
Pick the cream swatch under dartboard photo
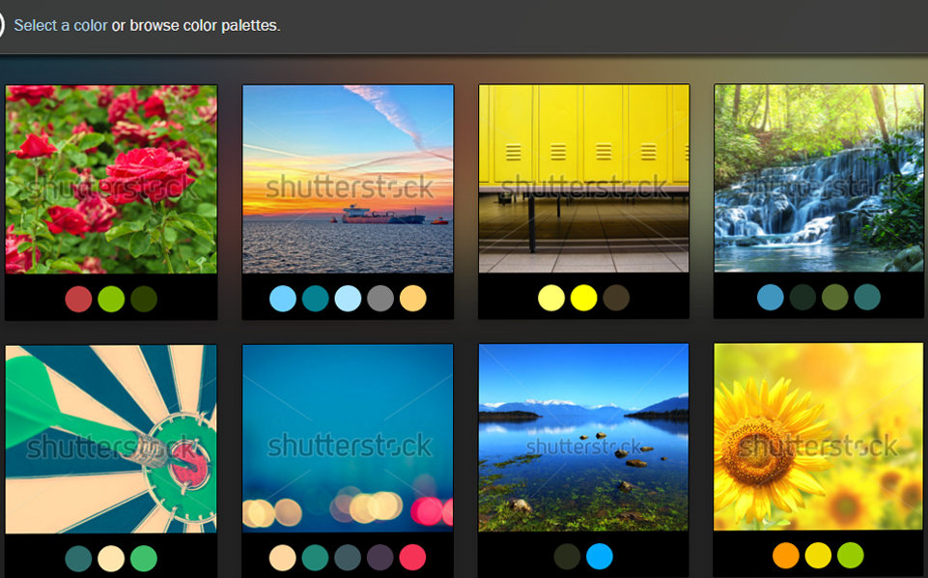point(111,558)
